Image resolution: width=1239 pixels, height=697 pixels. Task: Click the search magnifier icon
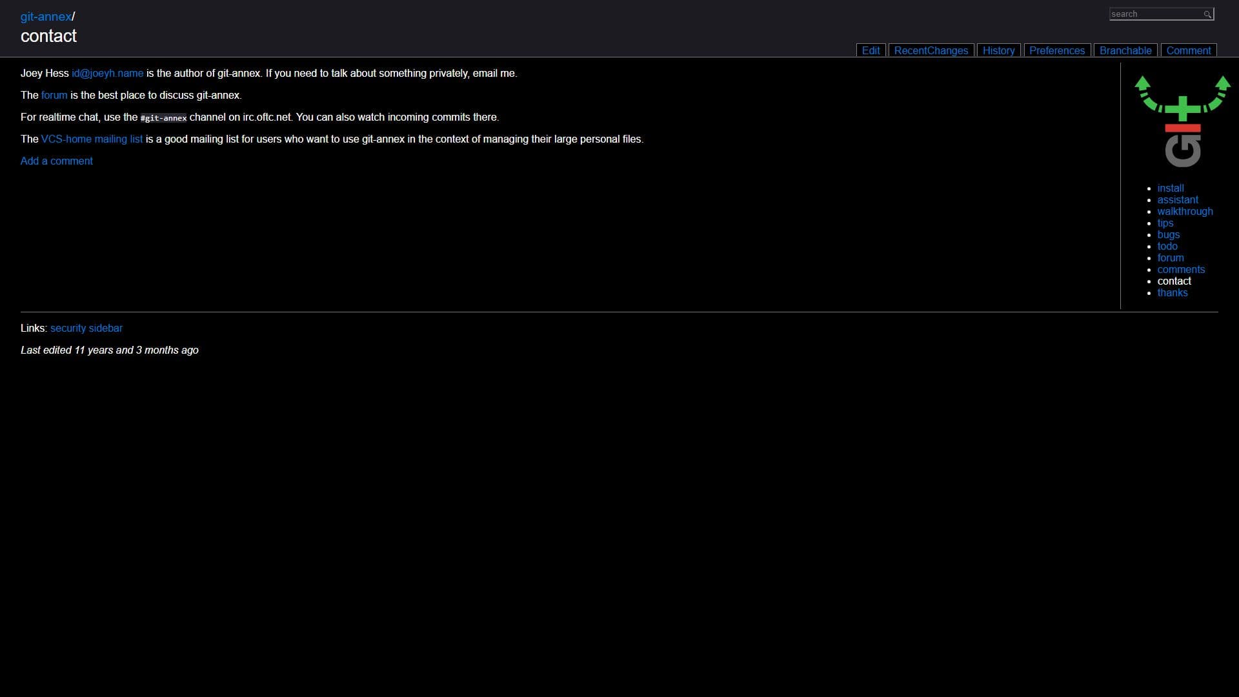point(1207,14)
